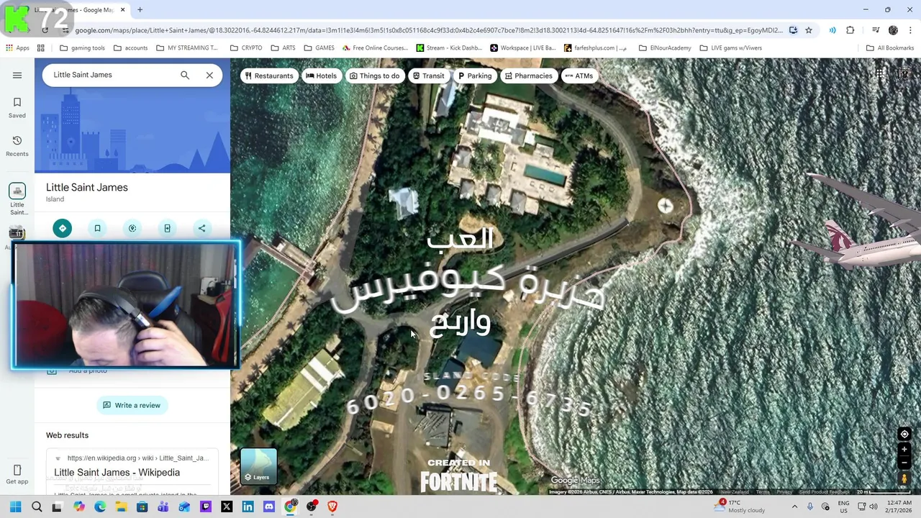Open the Google Maps hamburger menu
This screenshot has height=518, width=921.
tap(17, 75)
